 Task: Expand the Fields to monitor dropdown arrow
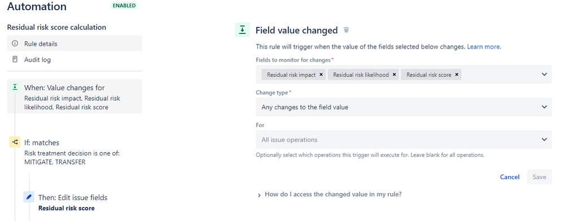[x=544, y=74]
